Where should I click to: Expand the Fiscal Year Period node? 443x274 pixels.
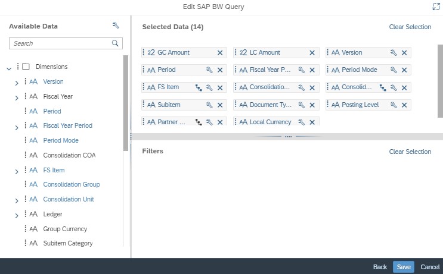pyautogui.click(x=17, y=128)
